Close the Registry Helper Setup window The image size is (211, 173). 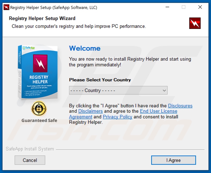[200, 7]
